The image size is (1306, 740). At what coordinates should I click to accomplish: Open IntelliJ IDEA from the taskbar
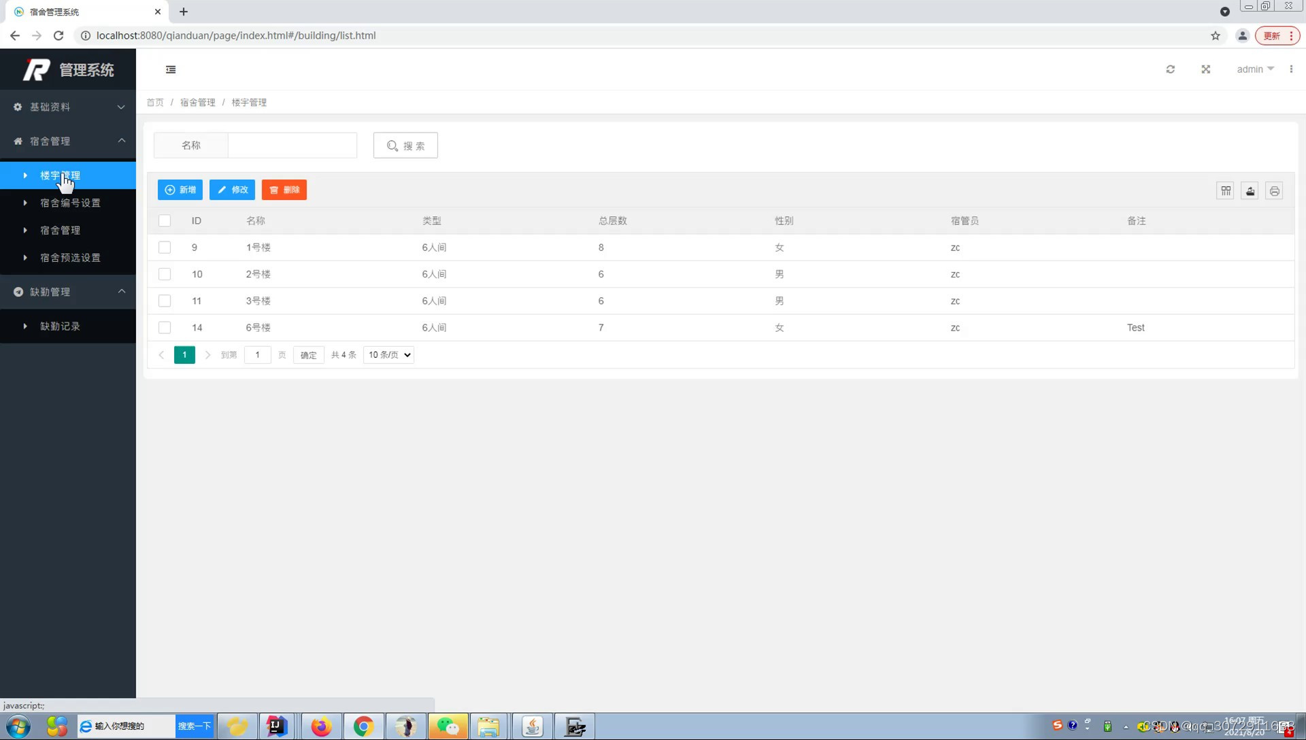277,726
